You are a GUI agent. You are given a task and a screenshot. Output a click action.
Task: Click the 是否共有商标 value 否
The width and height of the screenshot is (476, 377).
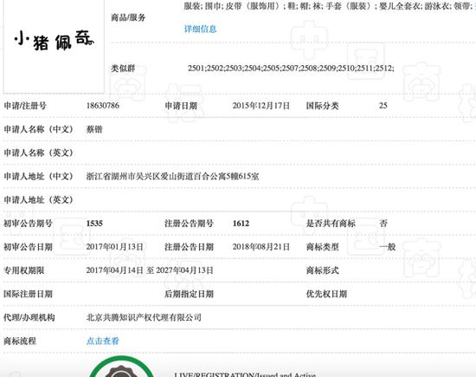coord(383,224)
